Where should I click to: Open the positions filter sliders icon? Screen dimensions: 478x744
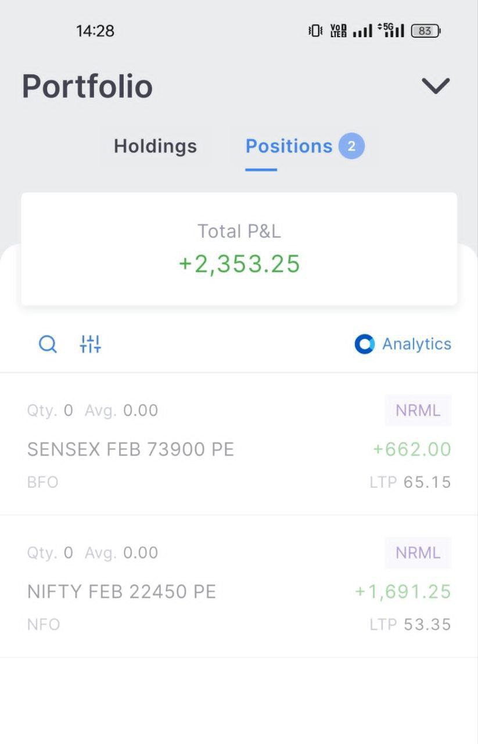91,344
